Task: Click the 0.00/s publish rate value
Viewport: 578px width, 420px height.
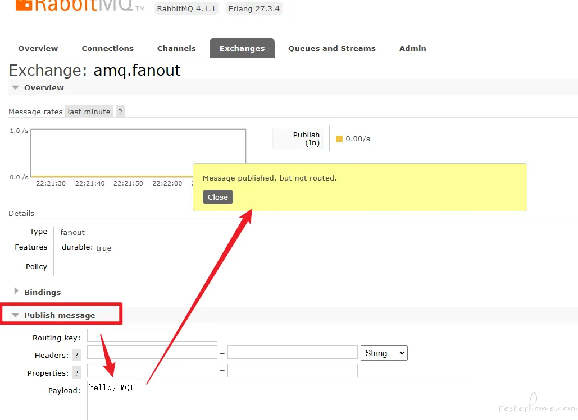Action: (x=358, y=139)
